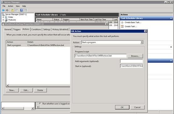Close the Edit Action dialog
The height and width of the screenshot is (114, 174).
click(x=145, y=31)
